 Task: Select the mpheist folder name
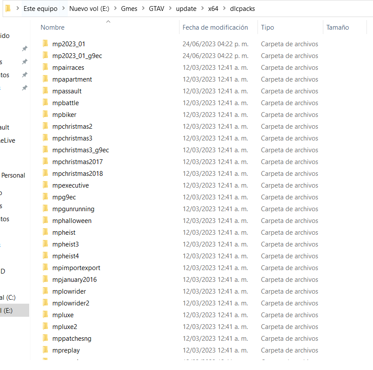point(64,233)
